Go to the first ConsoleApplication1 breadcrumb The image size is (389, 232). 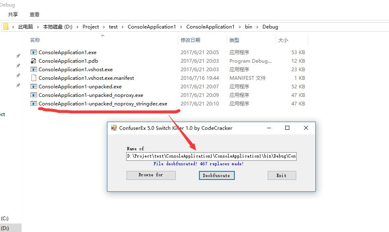(x=152, y=27)
